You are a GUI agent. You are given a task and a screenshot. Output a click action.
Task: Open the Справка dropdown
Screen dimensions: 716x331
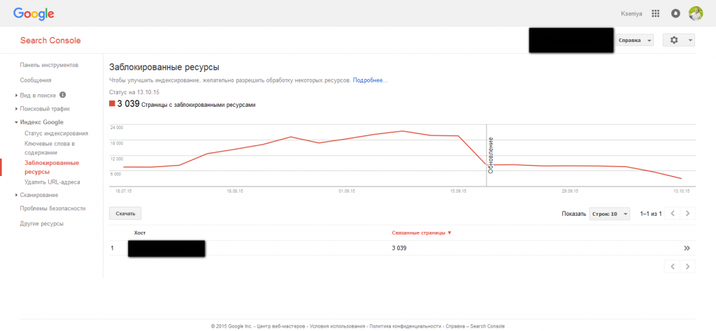coord(634,40)
